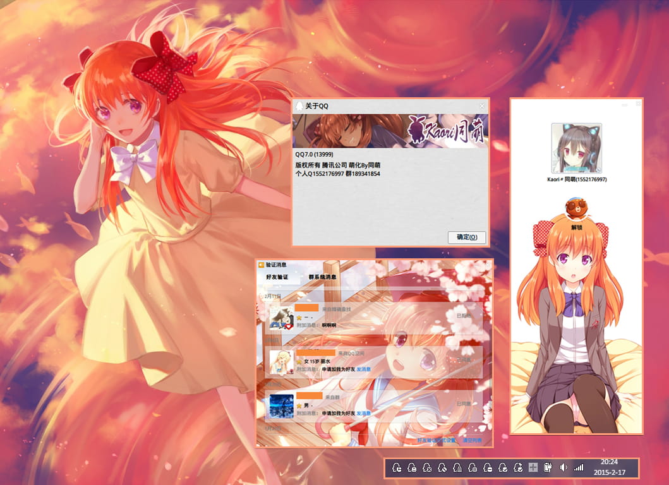The height and width of the screenshot is (485, 669).
Task: Click the 个人Q1552176997 群189341854 line
Action: [x=337, y=174]
